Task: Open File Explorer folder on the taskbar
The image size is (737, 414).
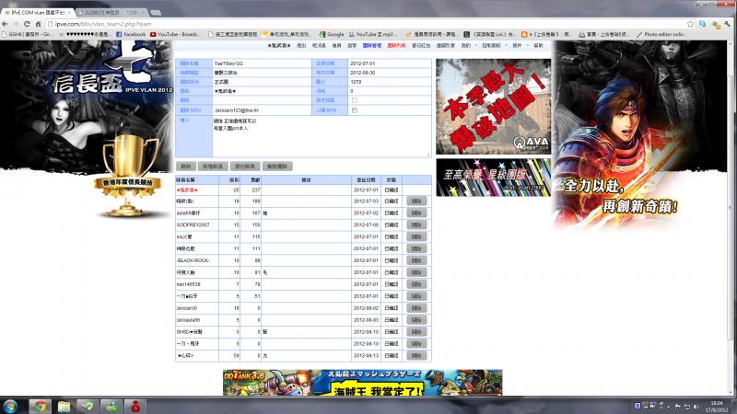Action: tap(64, 406)
